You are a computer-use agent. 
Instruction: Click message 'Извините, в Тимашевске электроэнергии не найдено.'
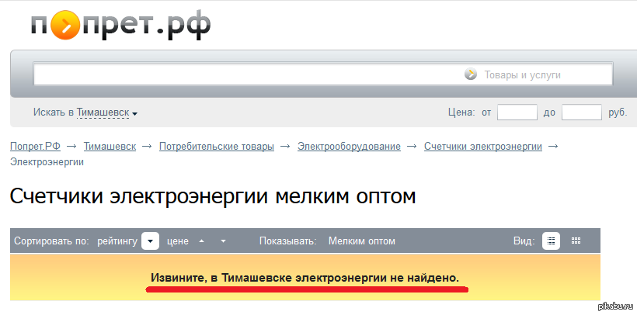pyautogui.click(x=305, y=278)
